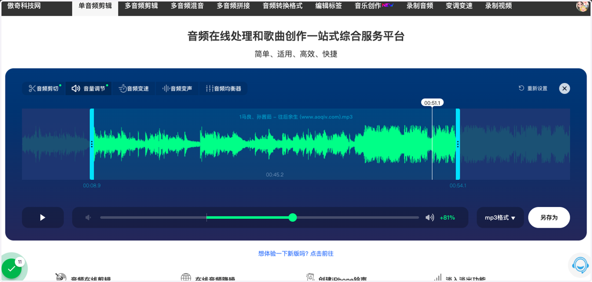Open the 多音频混音 tab
The width and height of the screenshot is (592, 282).
(187, 6)
